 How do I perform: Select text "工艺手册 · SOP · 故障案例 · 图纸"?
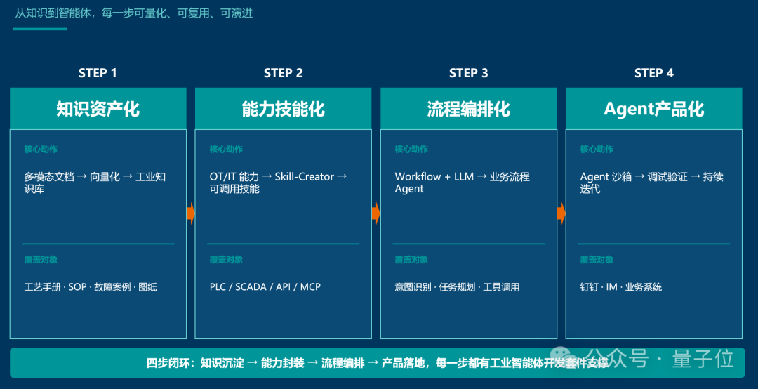91,287
